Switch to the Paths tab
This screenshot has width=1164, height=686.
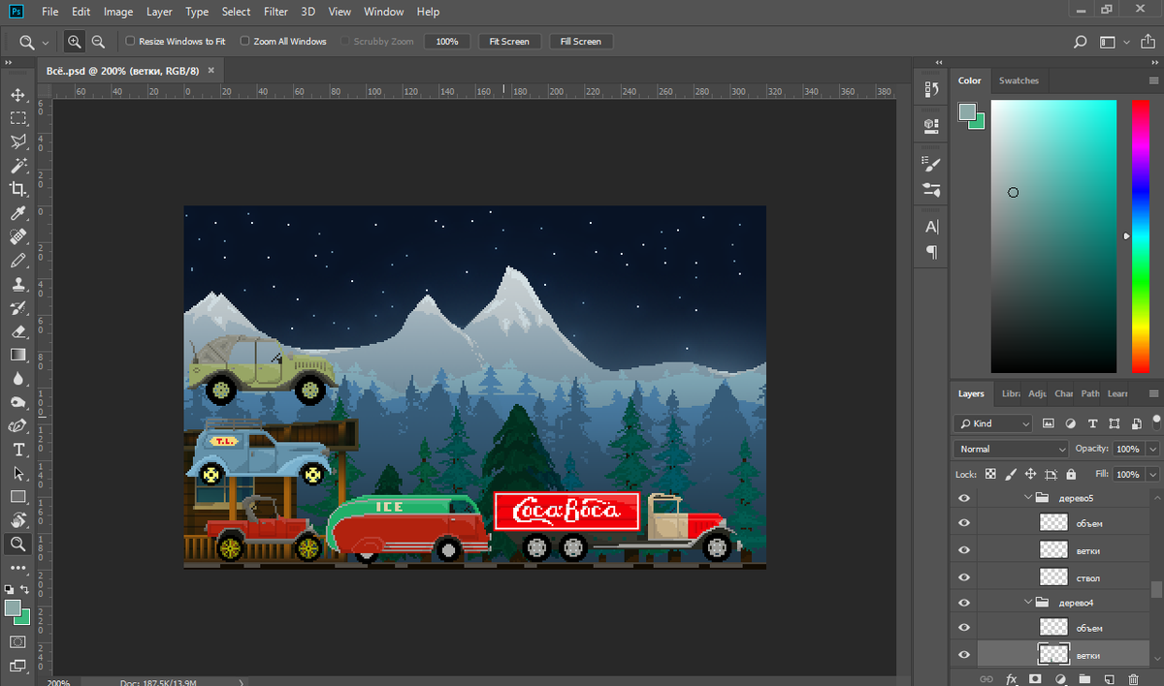[1090, 393]
